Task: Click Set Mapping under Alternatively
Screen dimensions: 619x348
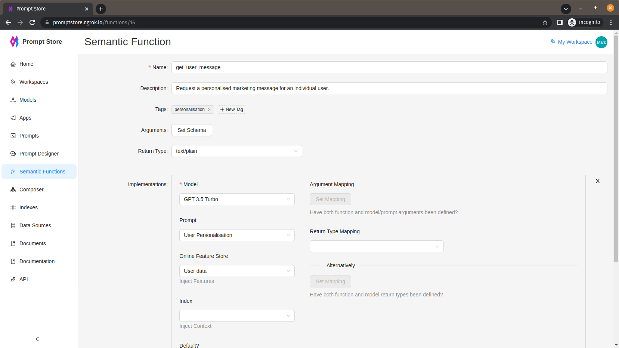Action: pyautogui.click(x=330, y=281)
